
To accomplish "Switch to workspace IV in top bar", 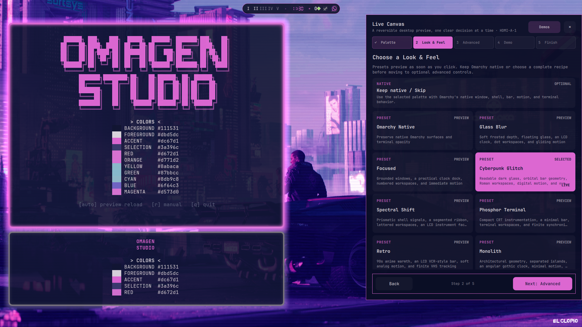I will coord(270,8).
